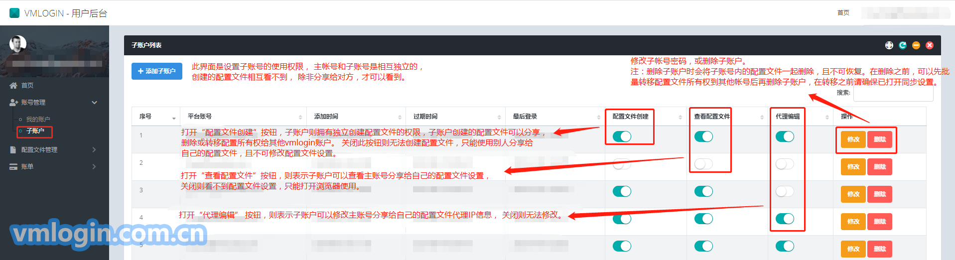Click the 添加子账户 button
955x260 pixels.
157,71
